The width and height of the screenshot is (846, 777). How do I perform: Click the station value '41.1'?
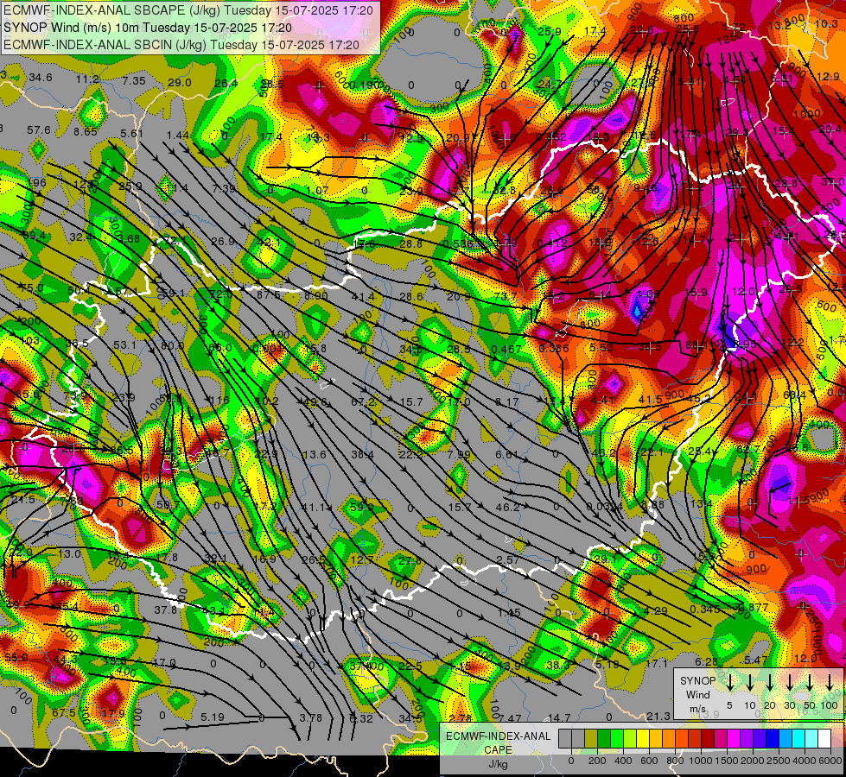pos(313,507)
